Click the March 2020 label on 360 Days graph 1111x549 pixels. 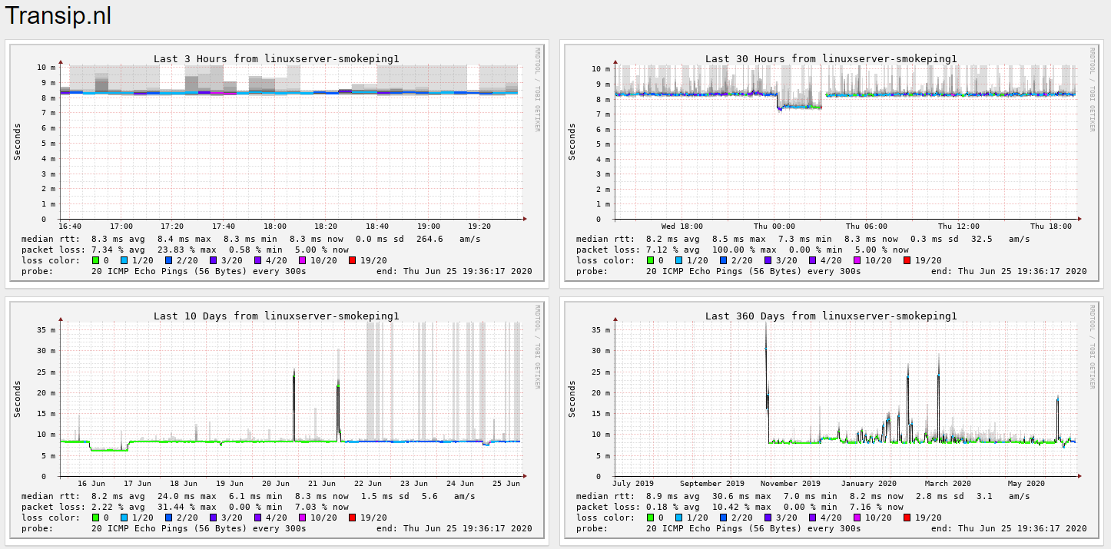[x=947, y=484]
